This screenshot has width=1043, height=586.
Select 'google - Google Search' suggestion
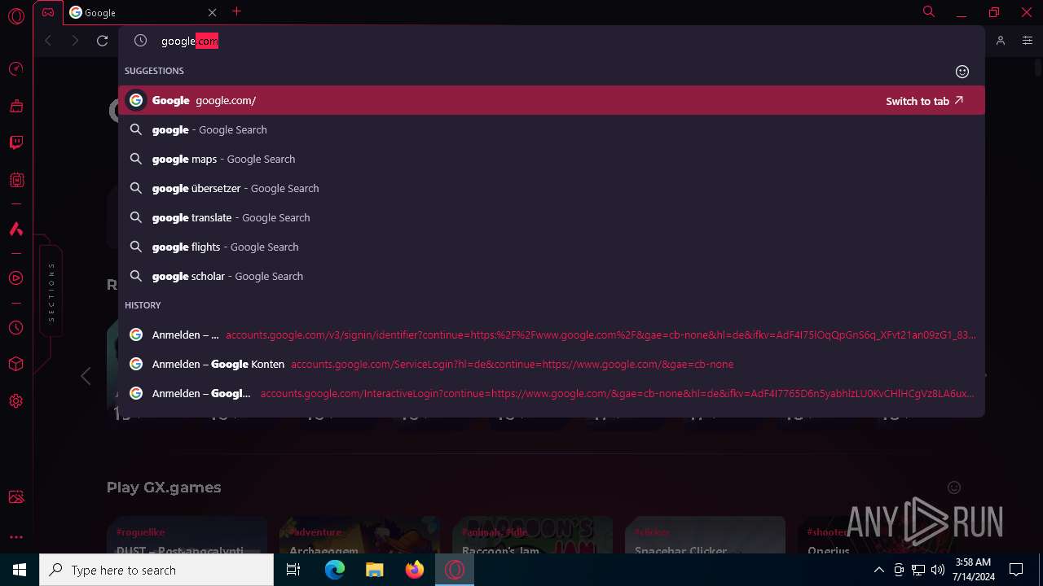coord(552,129)
